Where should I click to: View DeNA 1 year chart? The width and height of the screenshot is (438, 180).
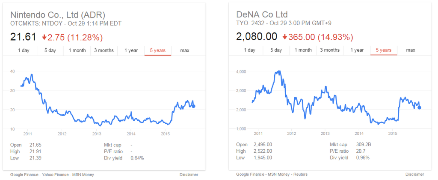click(357, 50)
